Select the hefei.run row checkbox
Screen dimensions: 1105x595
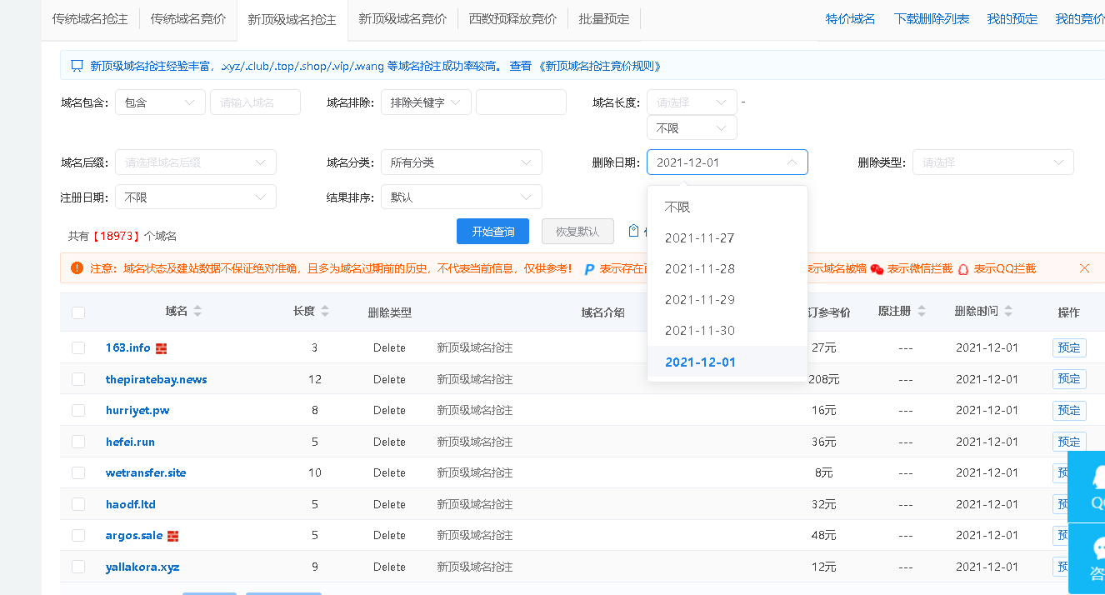pyautogui.click(x=78, y=442)
